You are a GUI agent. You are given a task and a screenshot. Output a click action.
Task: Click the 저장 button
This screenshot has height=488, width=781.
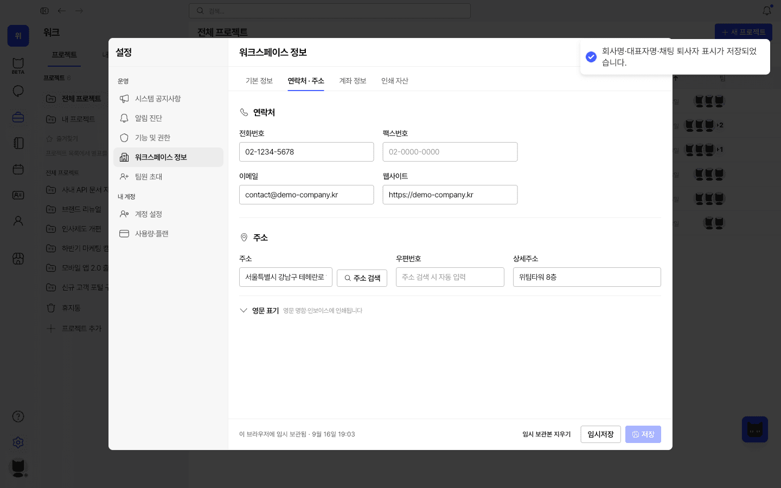pos(643,434)
